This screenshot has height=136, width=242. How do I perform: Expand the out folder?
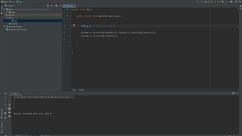click(x=7, y=15)
